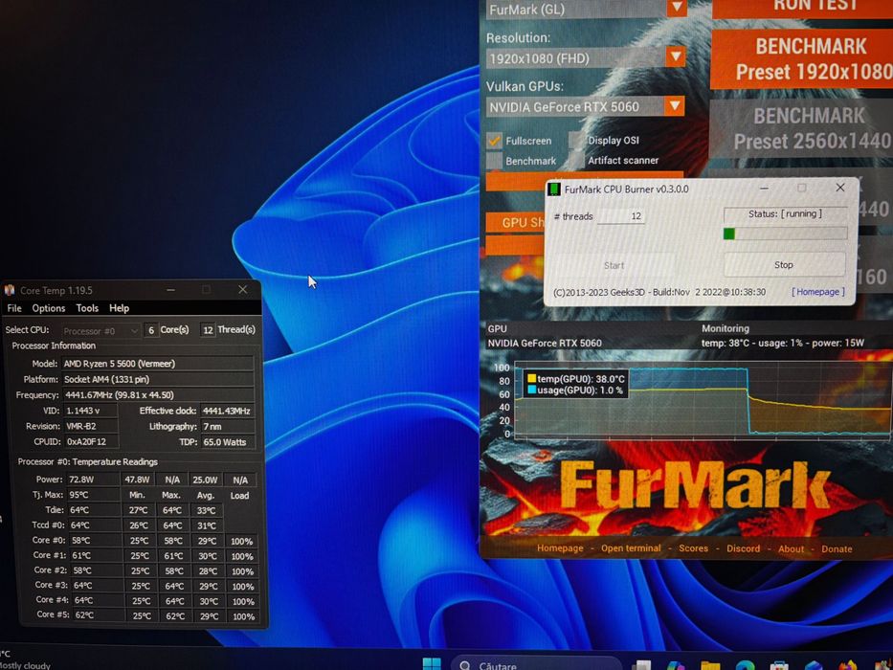The image size is (893, 670).
Task: Click Platform value 'Socket AM4 (1331 pin)'
Action: tap(158, 379)
